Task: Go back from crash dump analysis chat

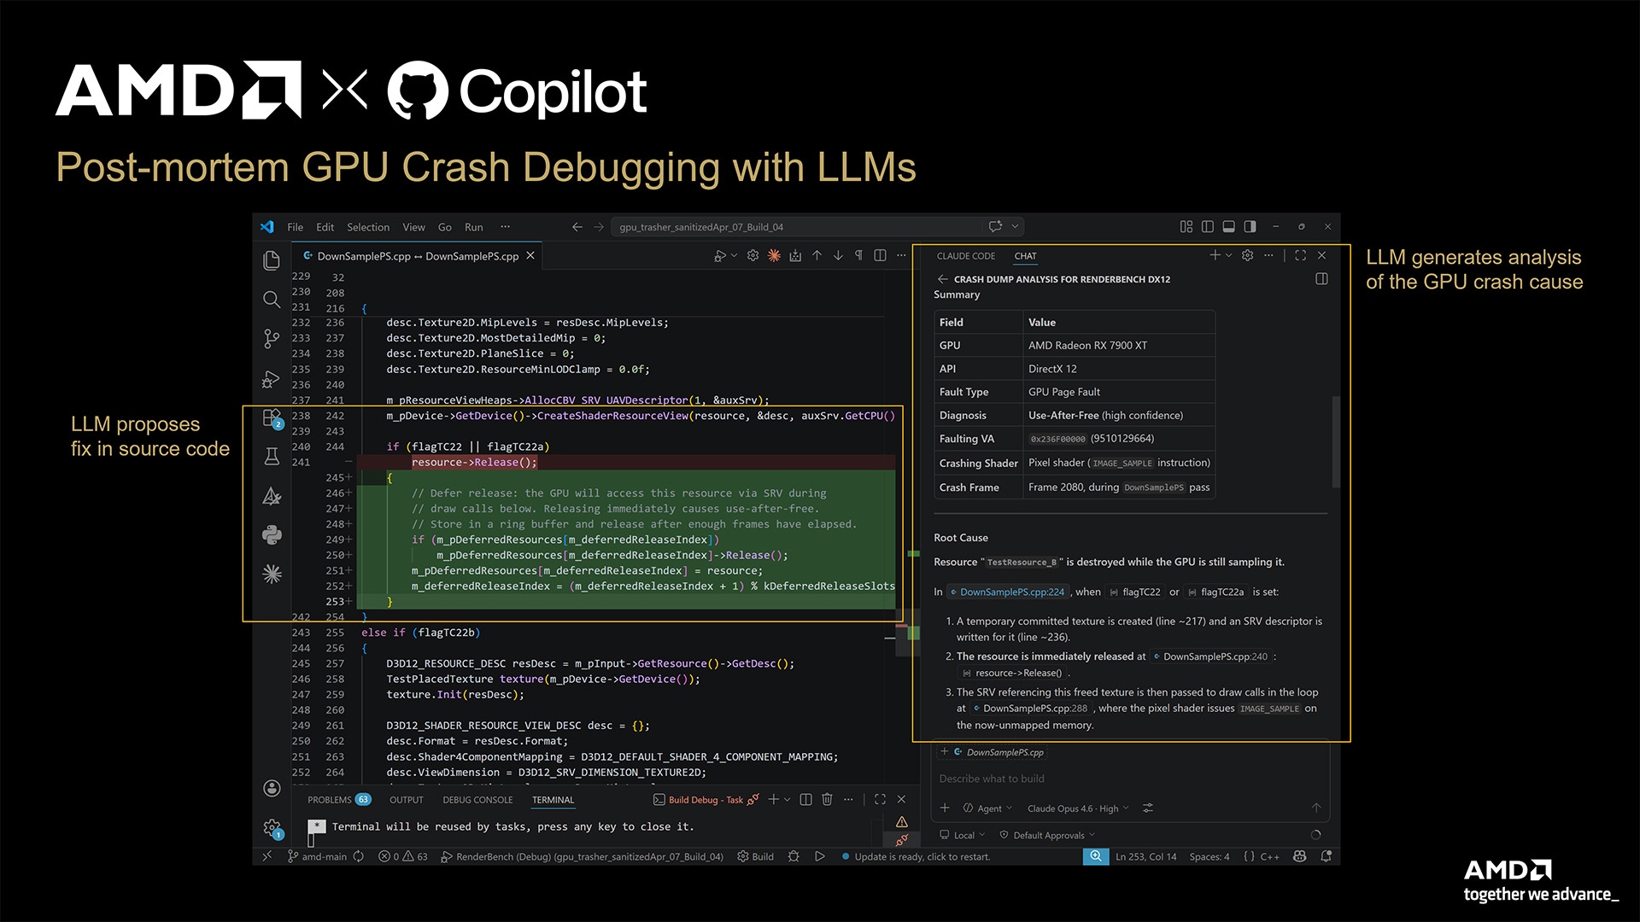Action: pos(942,279)
